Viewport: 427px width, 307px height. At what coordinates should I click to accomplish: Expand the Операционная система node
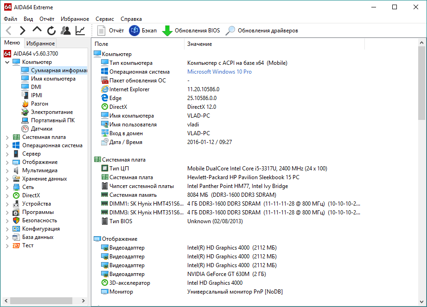[x=7, y=146]
